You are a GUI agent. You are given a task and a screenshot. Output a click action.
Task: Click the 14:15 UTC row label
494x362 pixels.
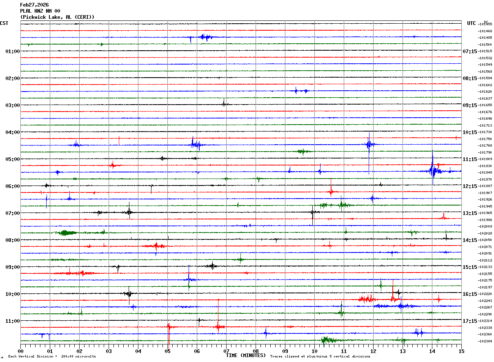click(470, 240)
